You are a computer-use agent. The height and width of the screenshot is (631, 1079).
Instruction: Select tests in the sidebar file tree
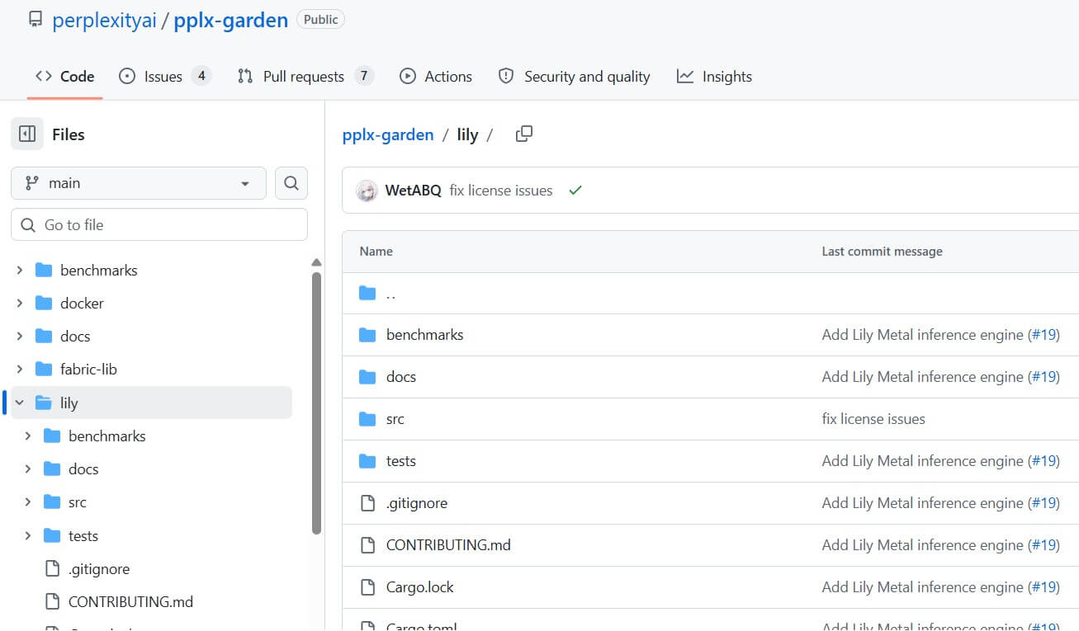coord(83,536)
